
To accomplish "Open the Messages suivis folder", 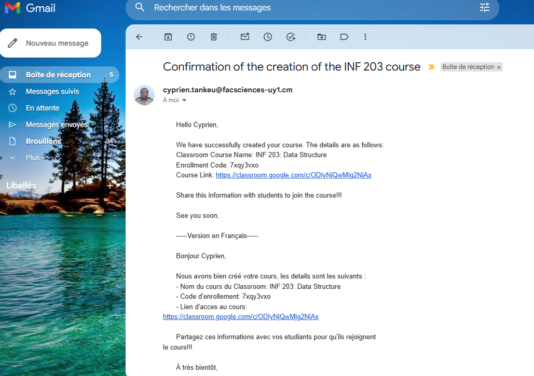I will coord(52,91).
